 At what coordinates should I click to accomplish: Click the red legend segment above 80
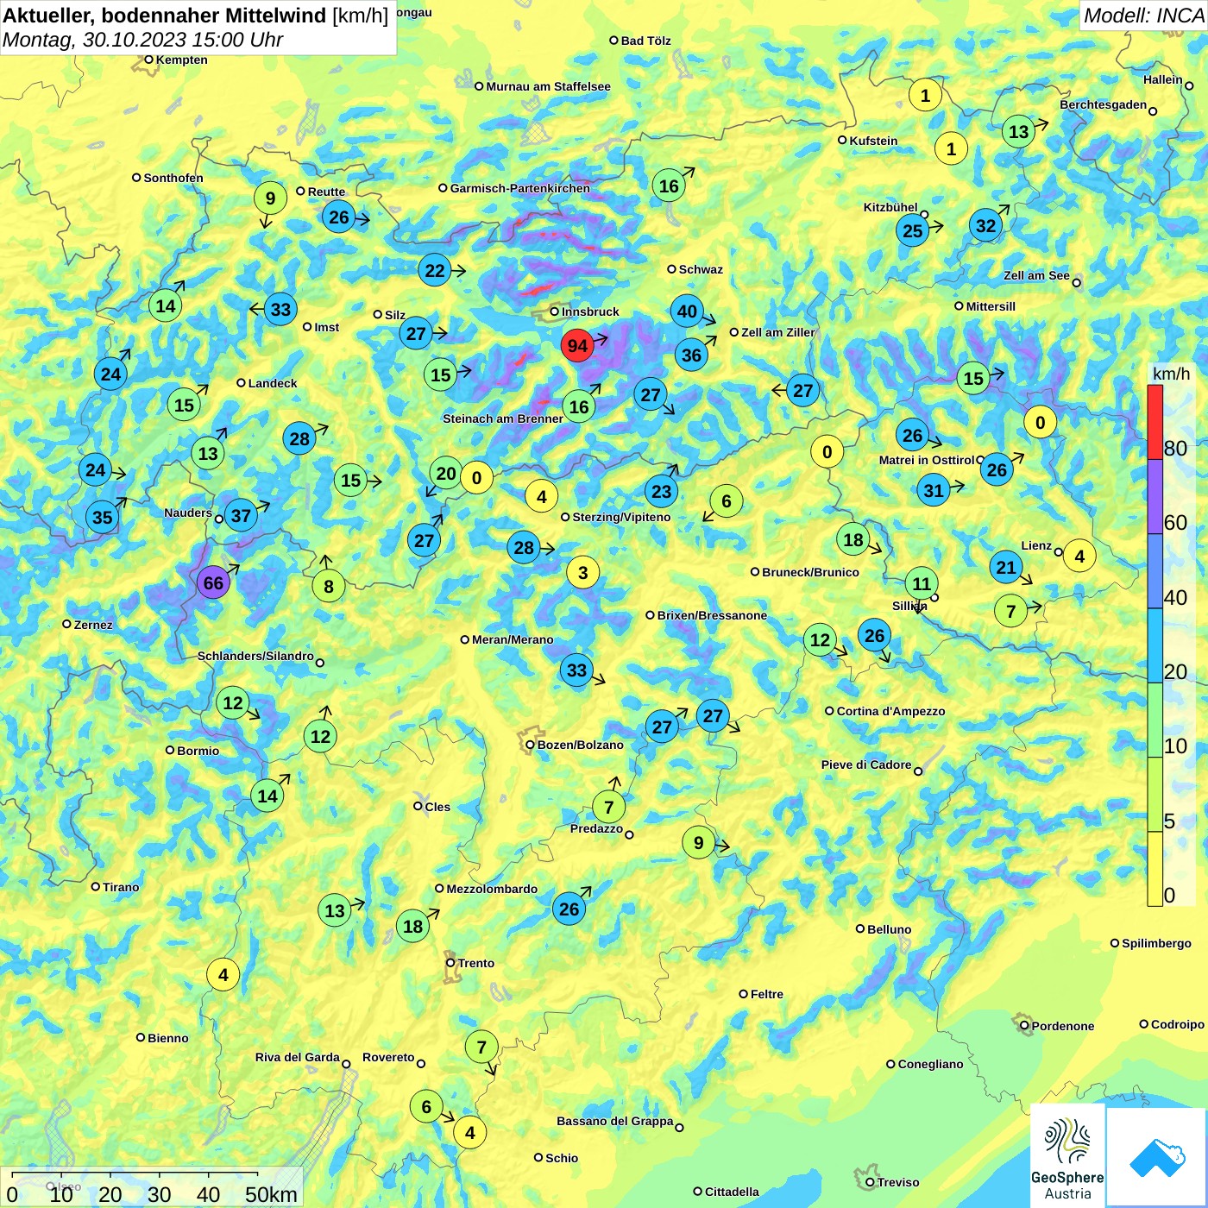tap(1155, 422)
